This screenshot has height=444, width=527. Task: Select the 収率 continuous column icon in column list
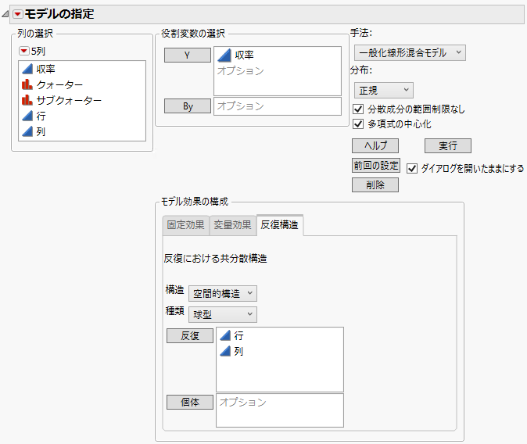pos(27,70)
